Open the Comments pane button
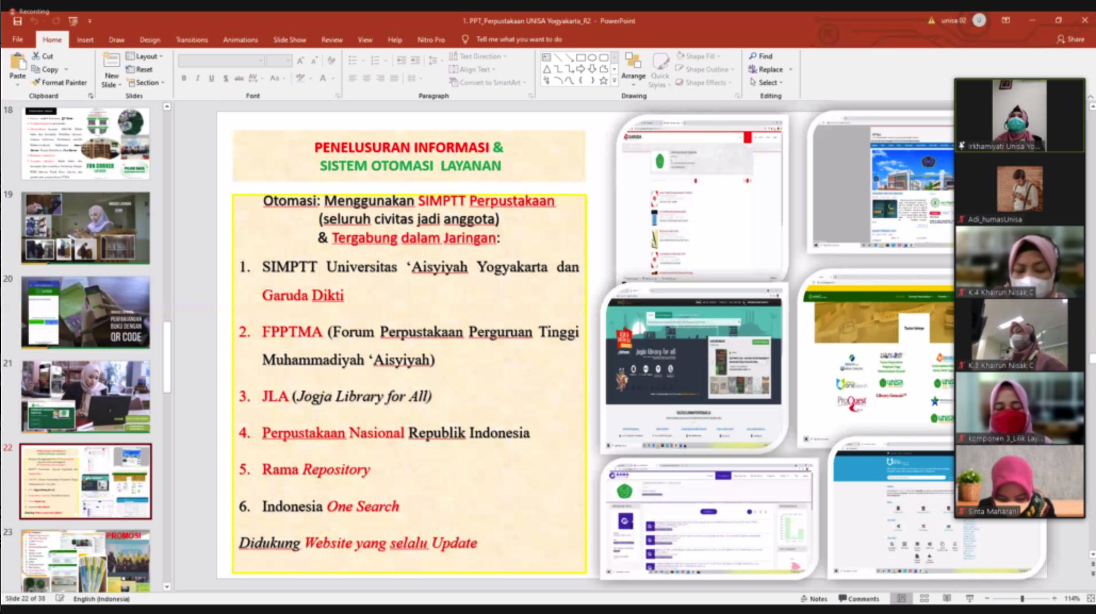This screenshot has height=614, width=1096. pyautogui.click(x=858, y=599)
